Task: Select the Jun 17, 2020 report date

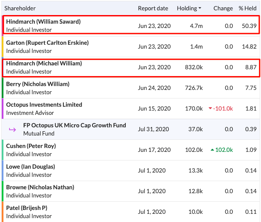Action: coord(154,150)
